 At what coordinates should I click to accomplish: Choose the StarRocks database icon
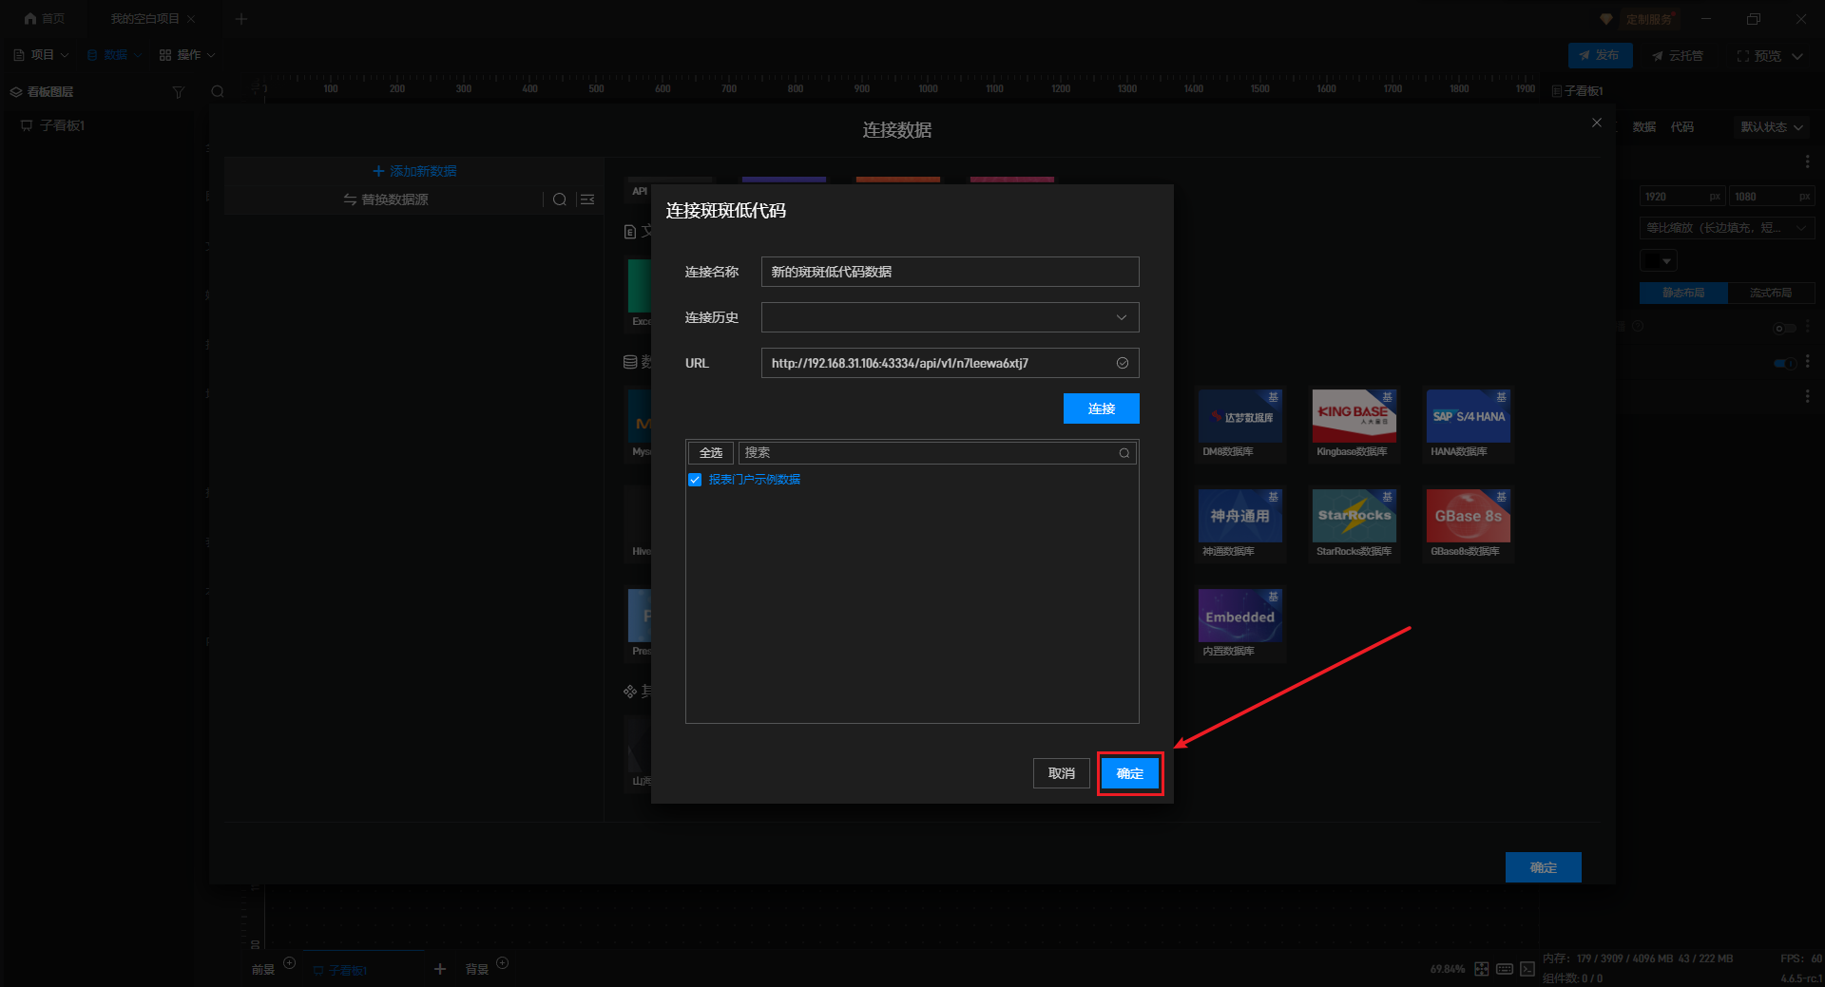pyautogui.click(x=1354, y=516)
